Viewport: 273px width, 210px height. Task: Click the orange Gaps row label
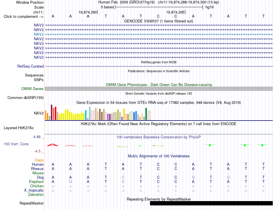click(x=39, y=160)
